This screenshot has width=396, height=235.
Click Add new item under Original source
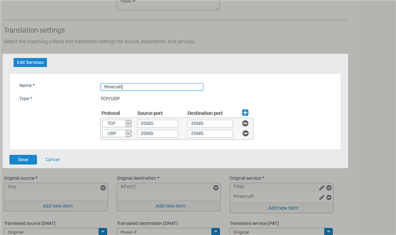click(x=58, y=206)
